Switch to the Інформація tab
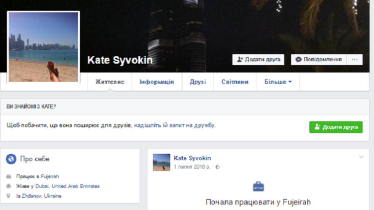374x210 pixels. 156,82
